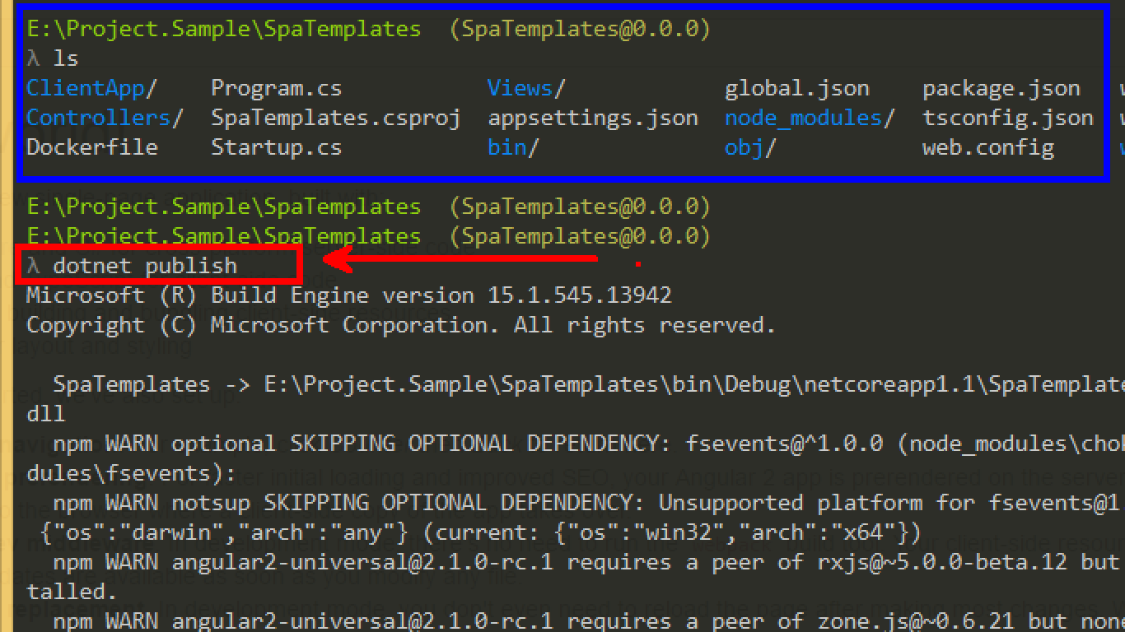Select web.config in the listing
This screenshot has width=1125, height=632.
987,147
